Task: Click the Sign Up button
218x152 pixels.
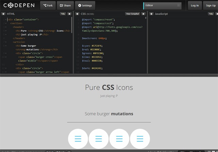Action: click(211, 5)
